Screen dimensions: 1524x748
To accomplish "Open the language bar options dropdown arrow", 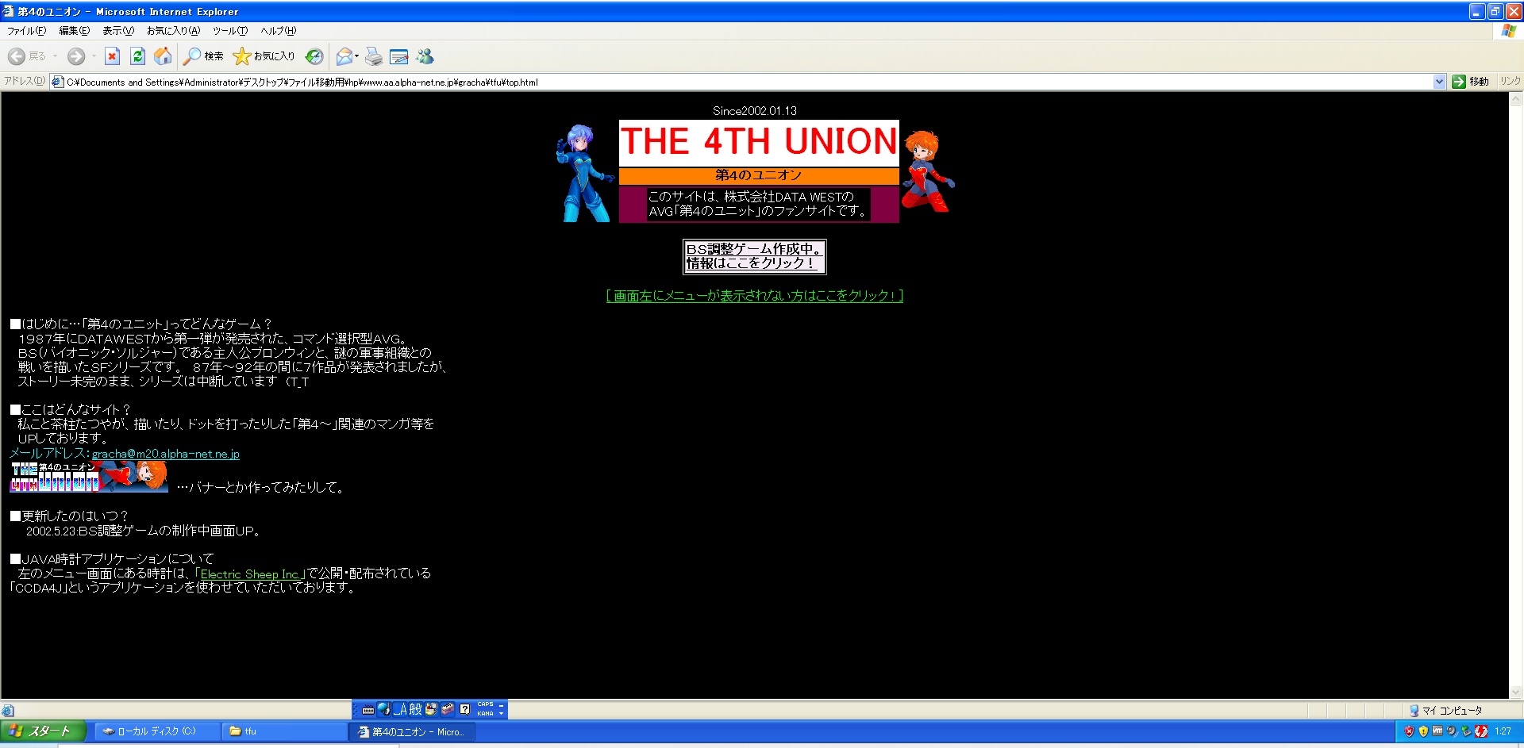I will tap(501, 714).
